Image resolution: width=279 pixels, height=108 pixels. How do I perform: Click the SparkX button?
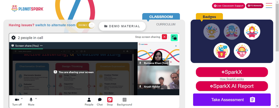tap(232, 72)
